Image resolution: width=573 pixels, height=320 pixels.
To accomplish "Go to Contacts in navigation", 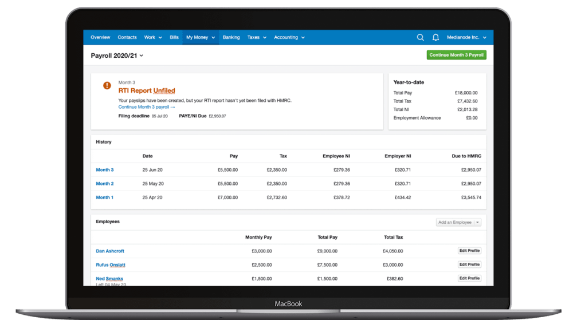I will (127, 37).
